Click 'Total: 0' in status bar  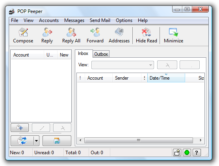[x=73, y=153]
